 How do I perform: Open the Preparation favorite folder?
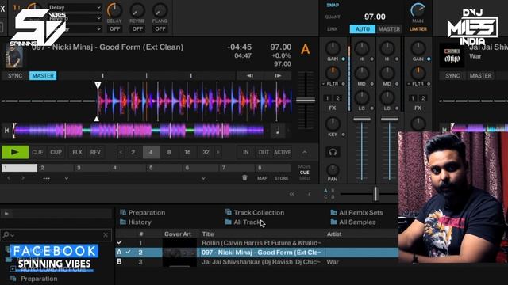(143, 213)
